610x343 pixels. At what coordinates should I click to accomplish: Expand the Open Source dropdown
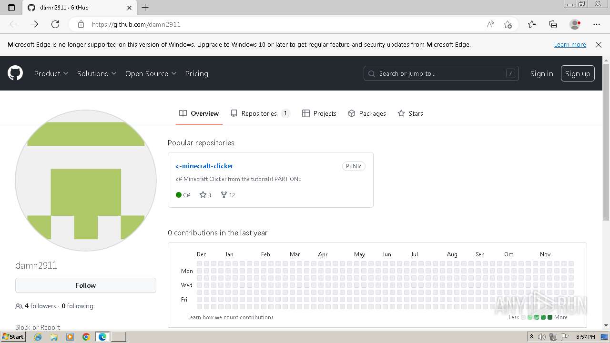tap(151, 73)
